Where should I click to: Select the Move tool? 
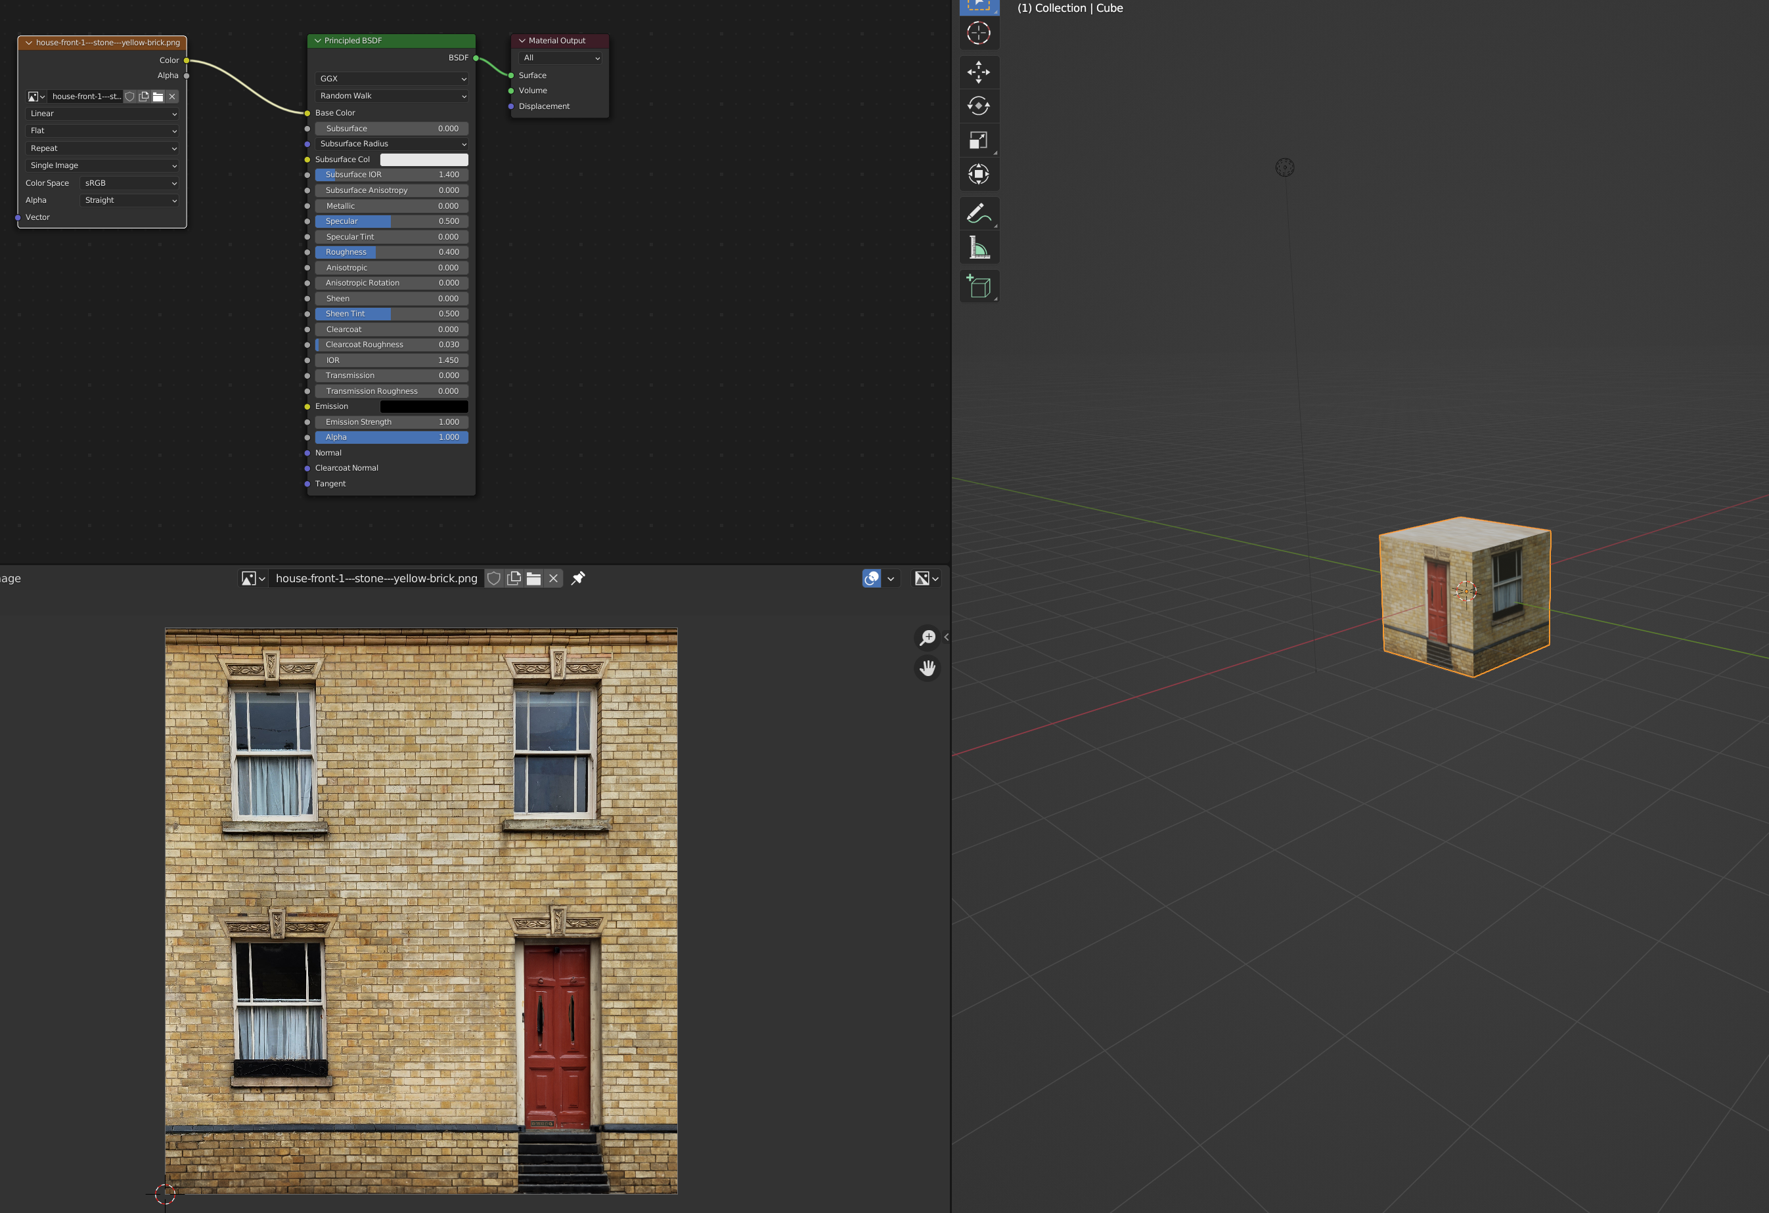[978, 72]
